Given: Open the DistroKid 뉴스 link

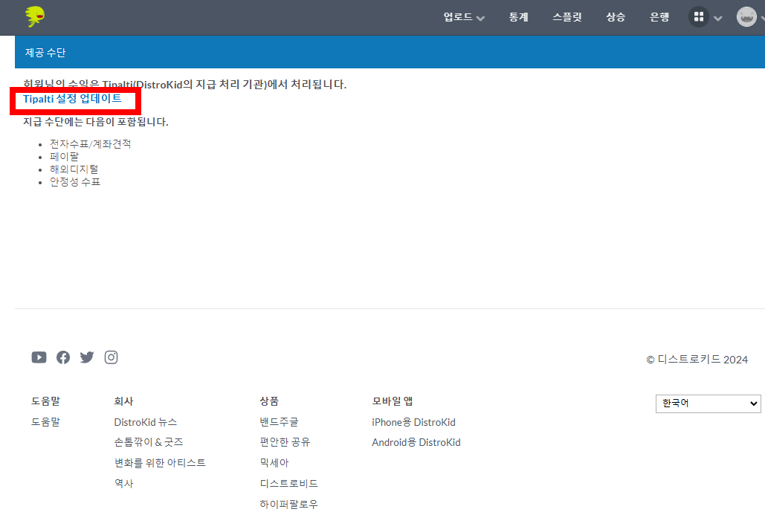Looking at the screenshot, I should point(146,422).
